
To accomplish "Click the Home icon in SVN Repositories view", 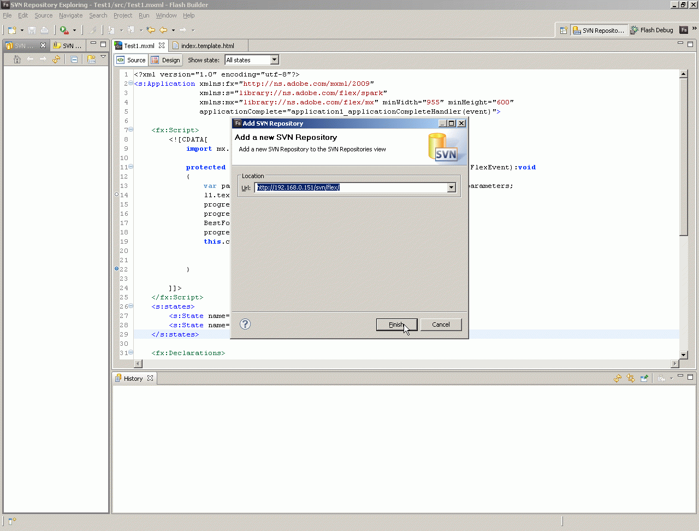I will click(17, 60).
